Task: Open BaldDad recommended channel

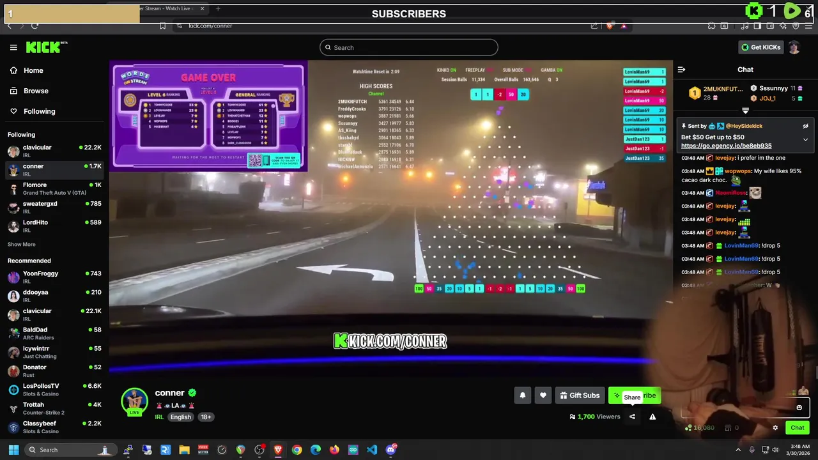Action: (x=54, y=333)
